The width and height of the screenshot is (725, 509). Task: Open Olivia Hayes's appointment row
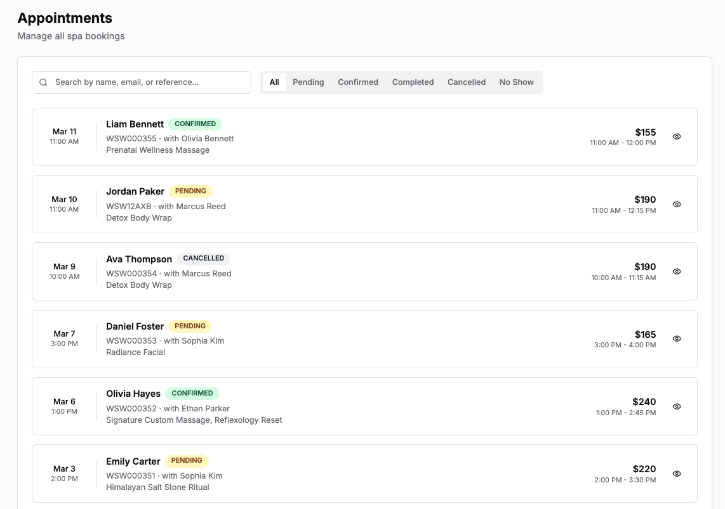pyautogui.click(x=364, y=406)
